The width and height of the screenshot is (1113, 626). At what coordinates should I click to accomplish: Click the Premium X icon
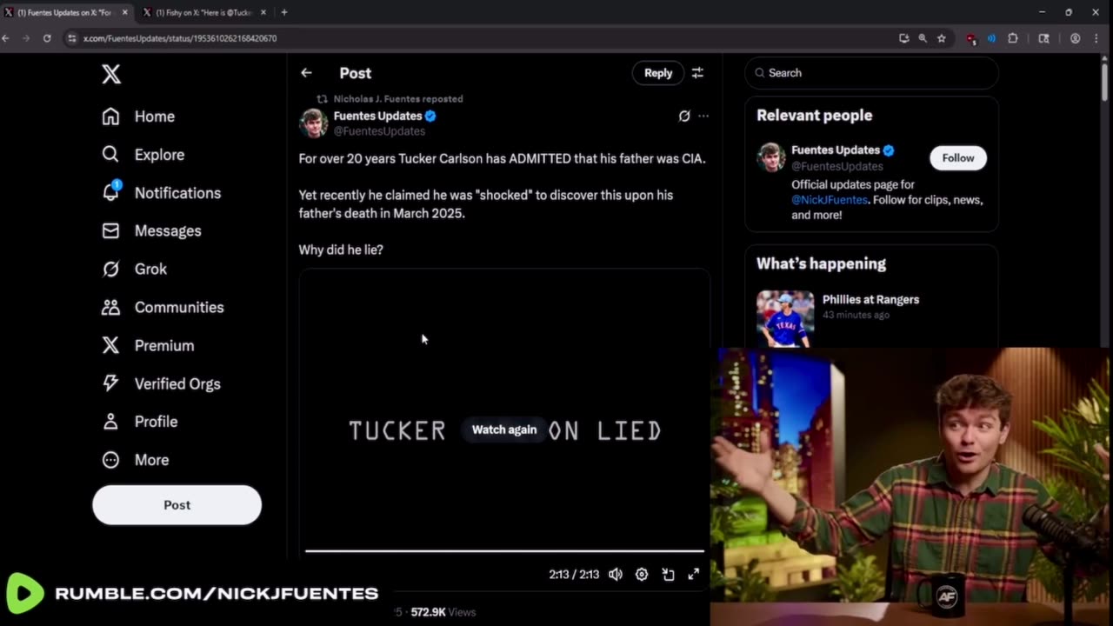110,346
